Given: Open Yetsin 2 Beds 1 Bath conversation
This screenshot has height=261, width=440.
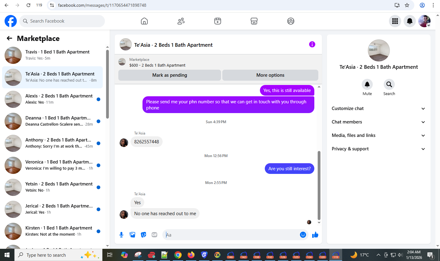Looking at the screenshot, I should tap(53, 187).
